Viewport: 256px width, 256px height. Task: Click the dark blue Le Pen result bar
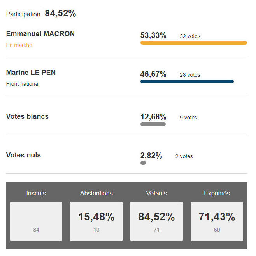click(x=187, y=81)
